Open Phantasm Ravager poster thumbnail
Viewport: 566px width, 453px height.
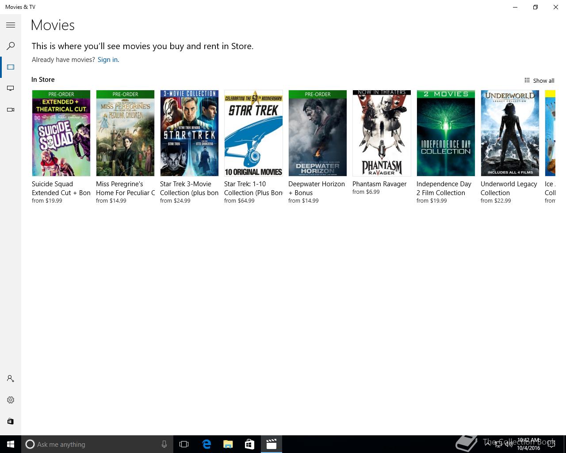[382, 133]
